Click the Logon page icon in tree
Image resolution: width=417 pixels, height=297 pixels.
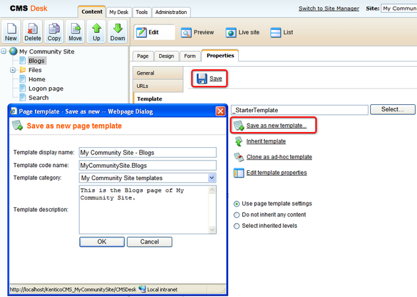click(x=23, y=88)
